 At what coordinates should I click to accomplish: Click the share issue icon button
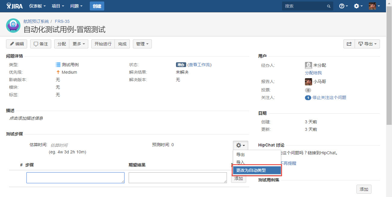point(349,44)
